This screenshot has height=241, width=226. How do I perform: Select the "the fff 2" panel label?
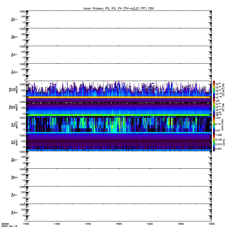[x=14, y=177]
